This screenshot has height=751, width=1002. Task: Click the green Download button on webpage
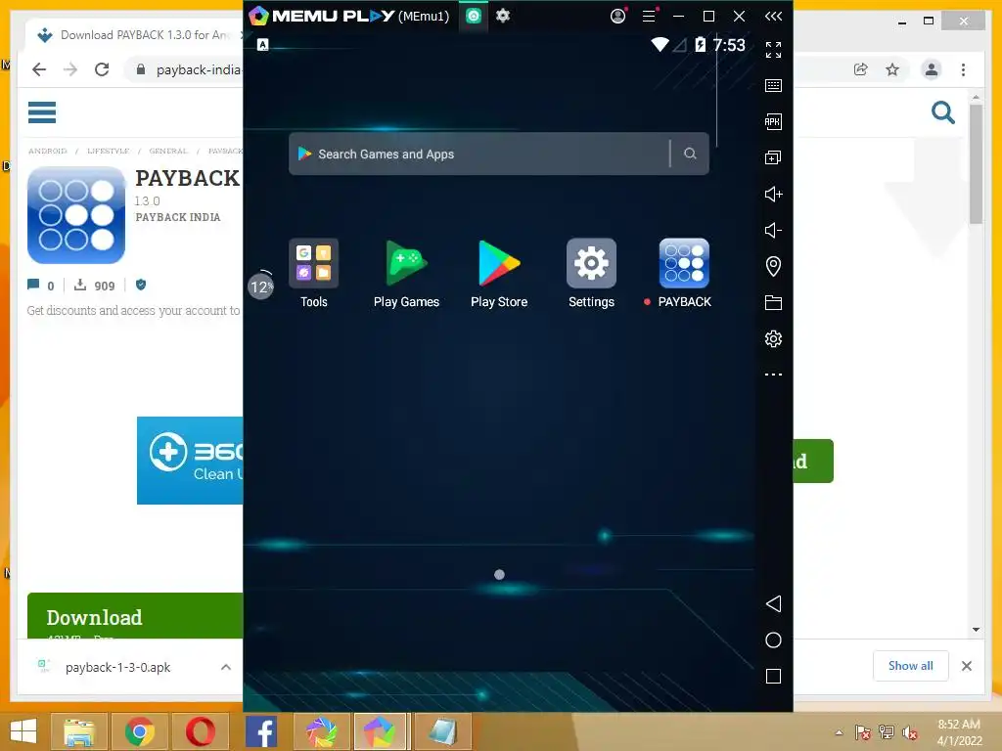click(135, 616)
